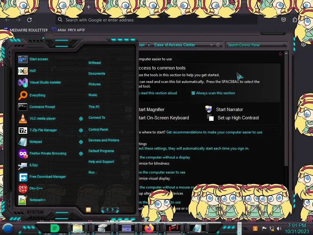Click the Start orb button
Viewport: 313px width, 235px height.
coord(8,228)
